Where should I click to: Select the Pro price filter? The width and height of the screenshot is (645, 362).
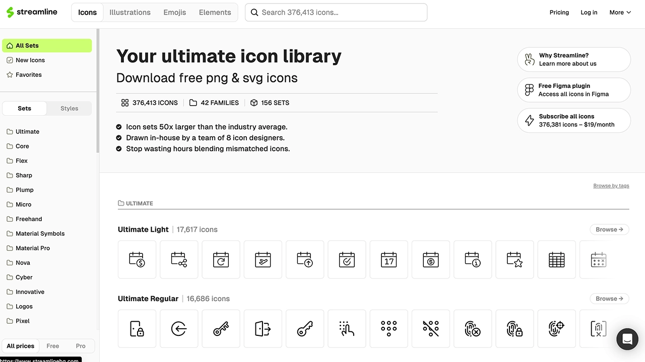pos(81,346)
